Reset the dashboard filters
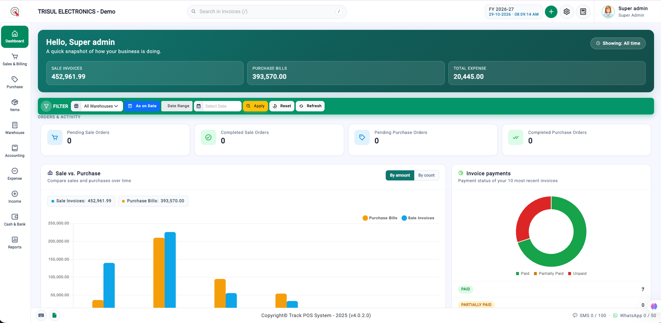The width and height of the screenshot is (661, 323). click(282, 106)
